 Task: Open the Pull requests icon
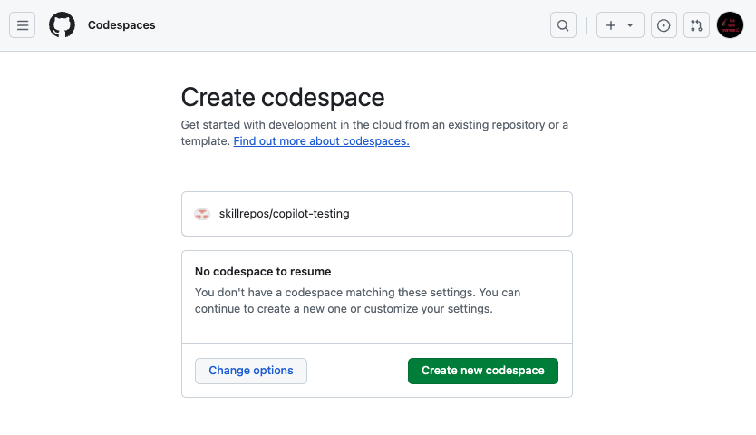[x=696, y=25]
